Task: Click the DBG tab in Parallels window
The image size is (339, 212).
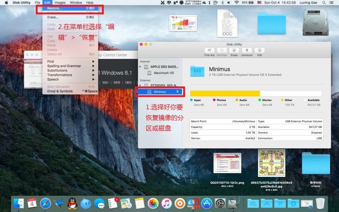Action: tap(128, 82)
